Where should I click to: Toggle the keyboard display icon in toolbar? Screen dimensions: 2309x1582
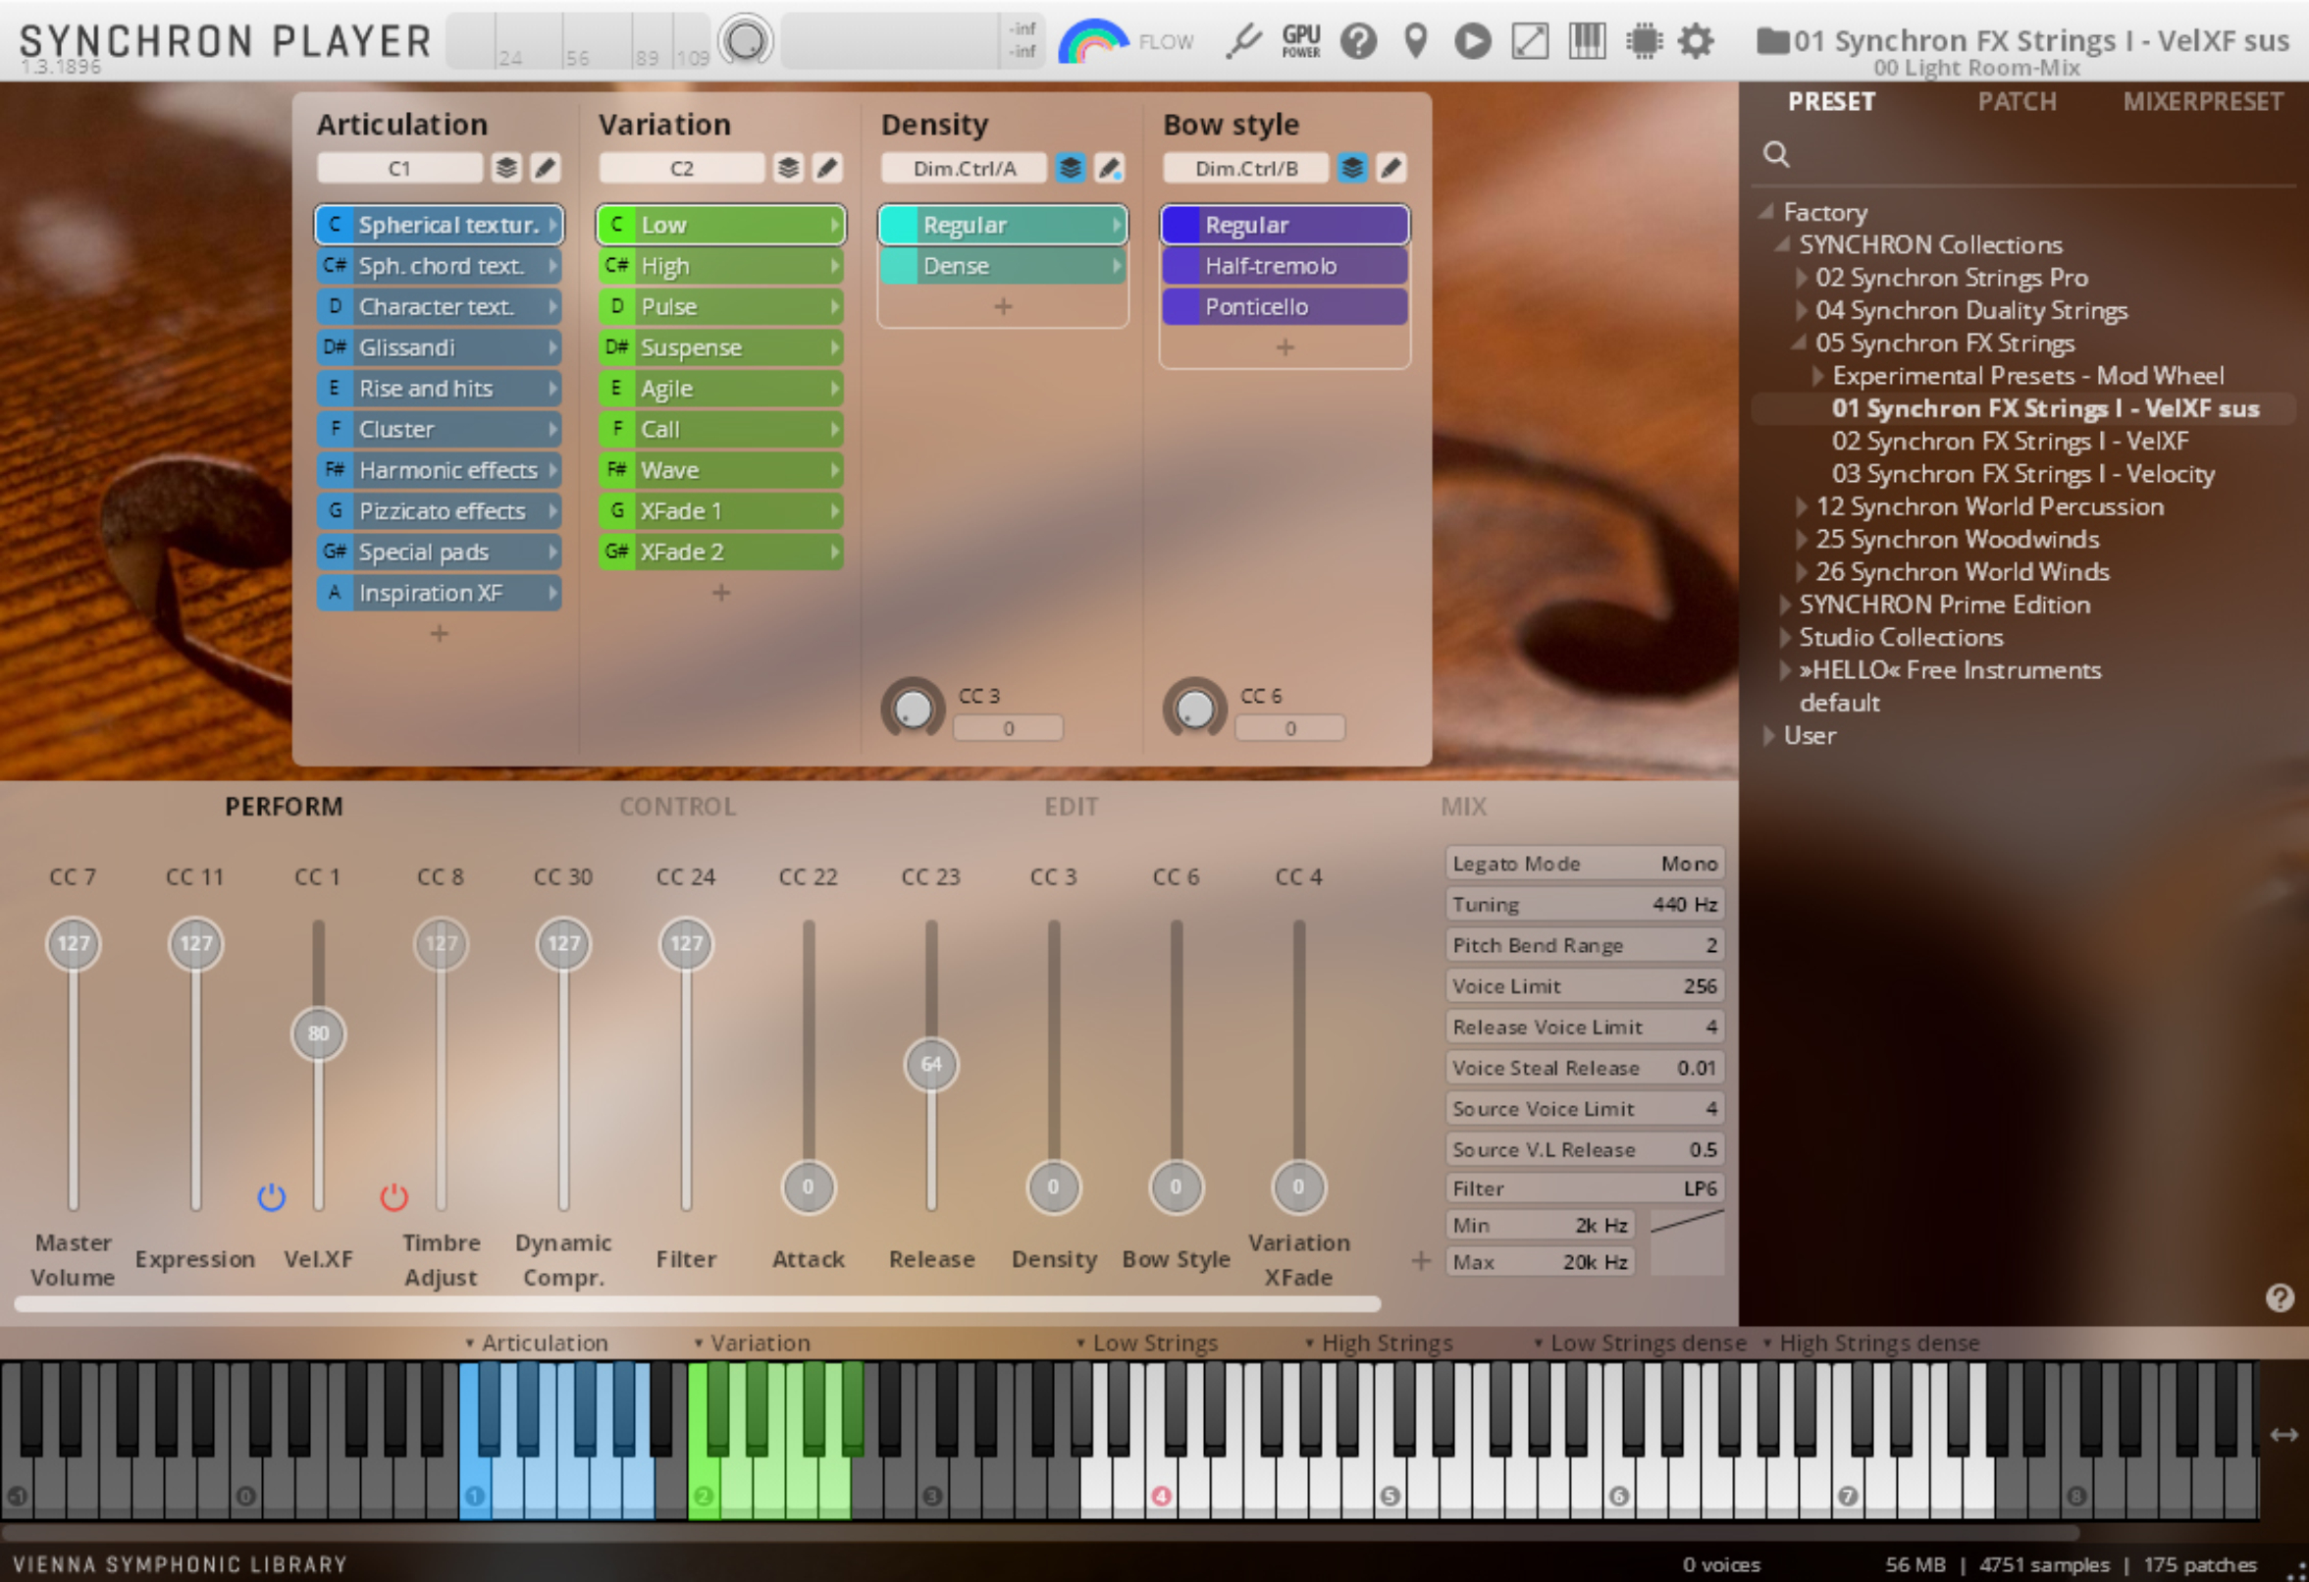1587,41
